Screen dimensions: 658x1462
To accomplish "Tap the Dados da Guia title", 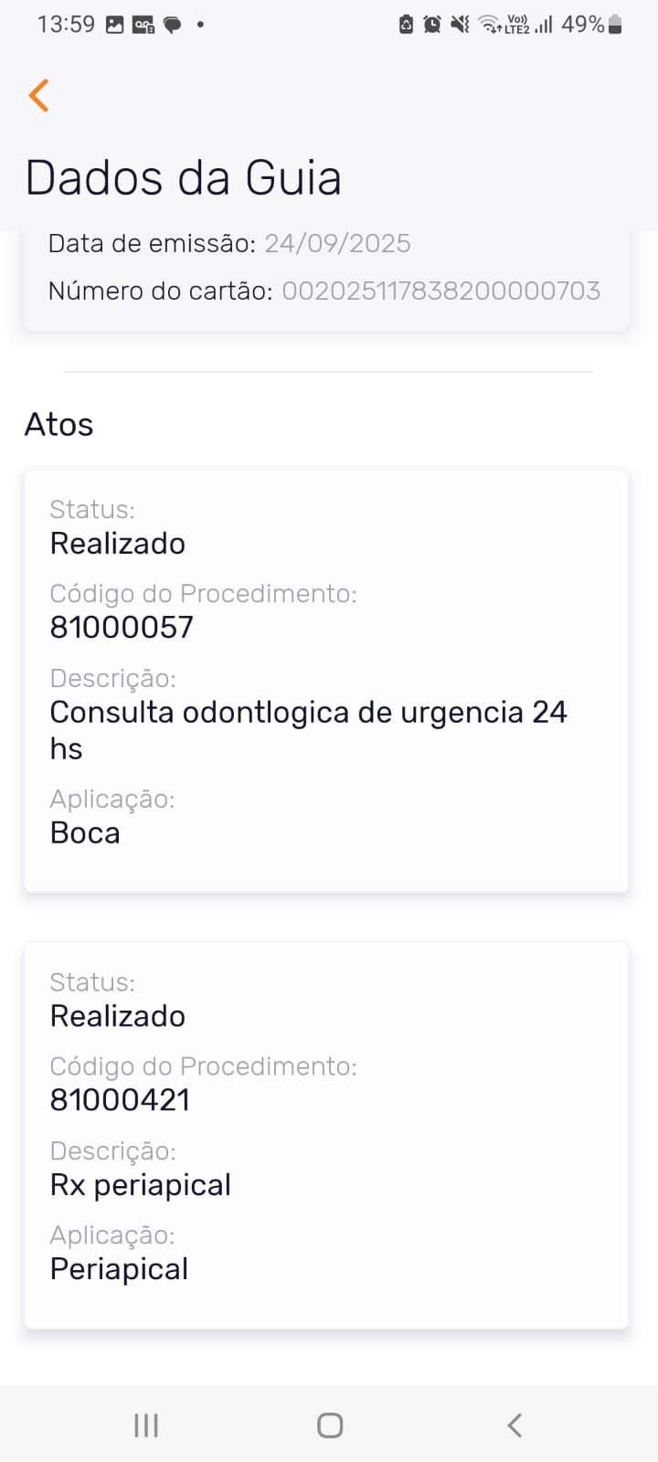I will coord(183,177).
